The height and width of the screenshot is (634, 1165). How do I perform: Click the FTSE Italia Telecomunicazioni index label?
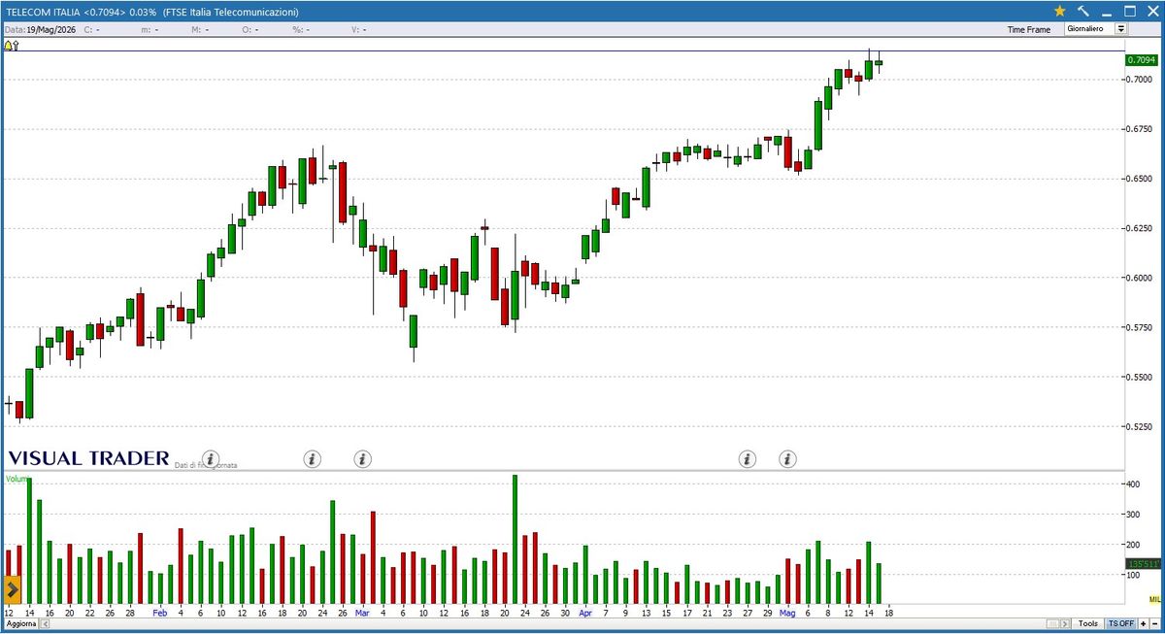point(231,12)
